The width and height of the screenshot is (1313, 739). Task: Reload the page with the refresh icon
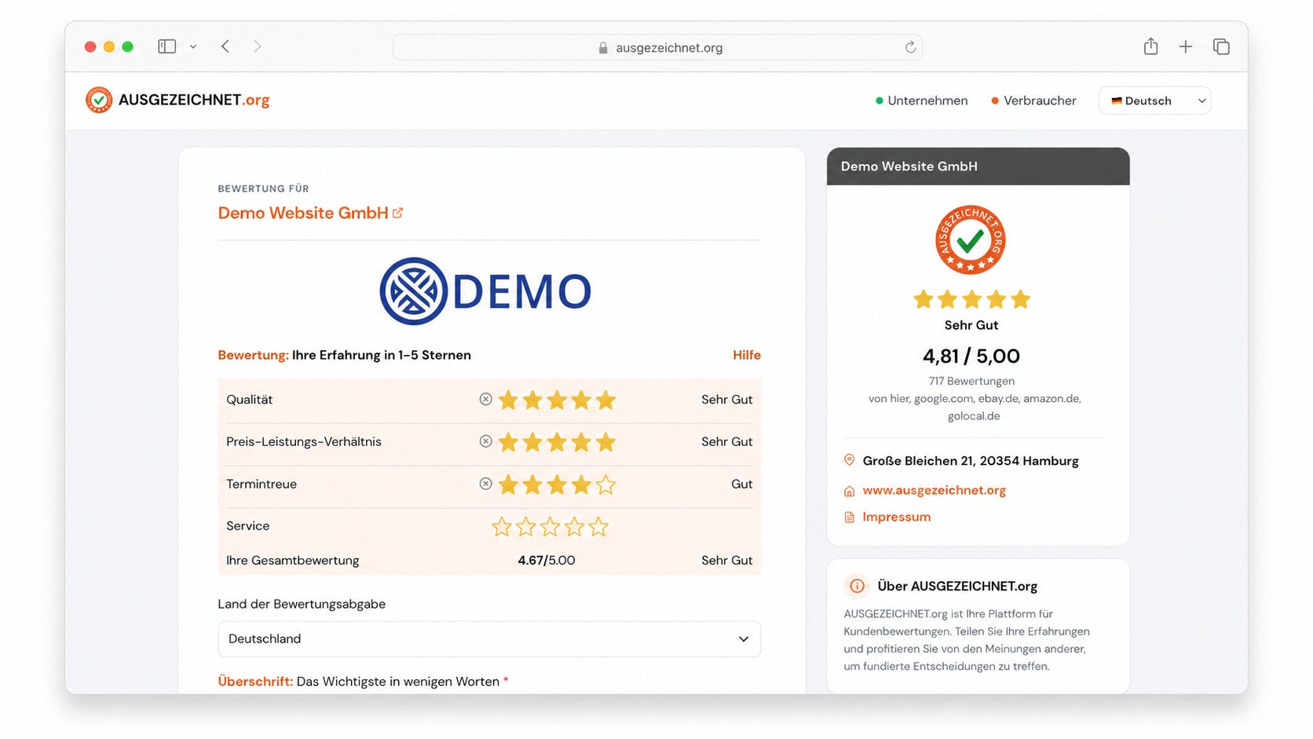click(910, 47)
